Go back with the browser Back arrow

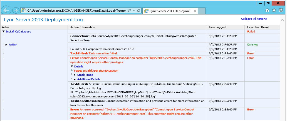pyautogui.click(x=6, y=11)
